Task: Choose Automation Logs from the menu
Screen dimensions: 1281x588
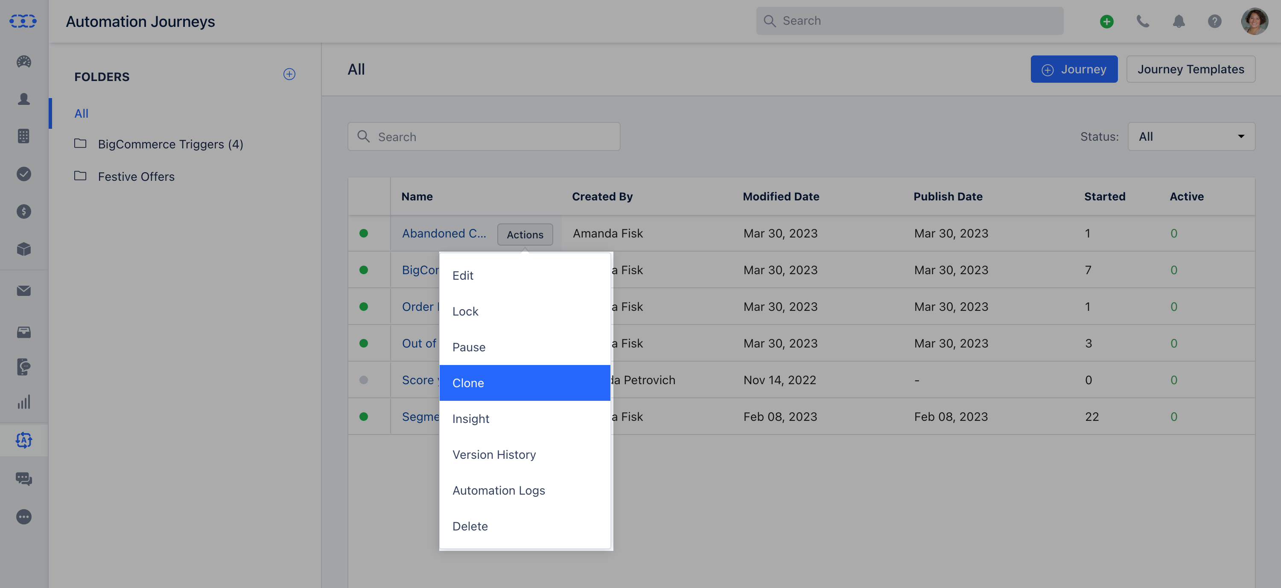Action: (x=525, y=490)
